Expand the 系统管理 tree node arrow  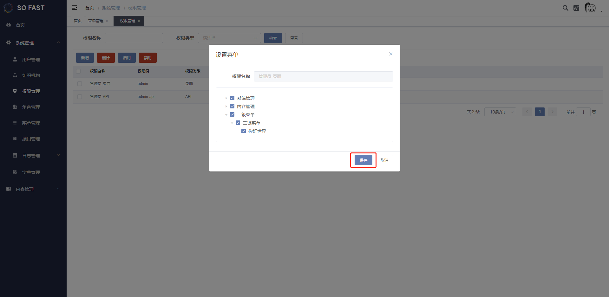(226, 98)
